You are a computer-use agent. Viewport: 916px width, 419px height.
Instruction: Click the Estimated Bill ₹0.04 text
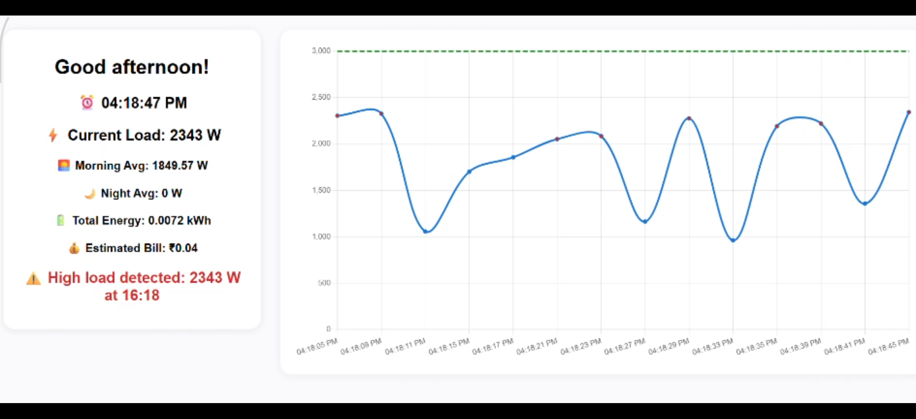pos(141,248)
